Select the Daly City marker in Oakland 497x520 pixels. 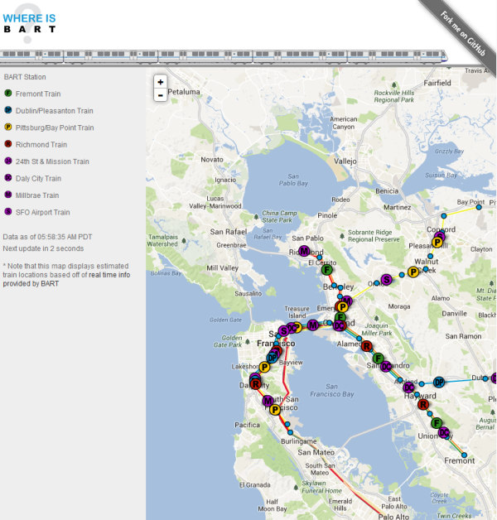click(339, 326)
